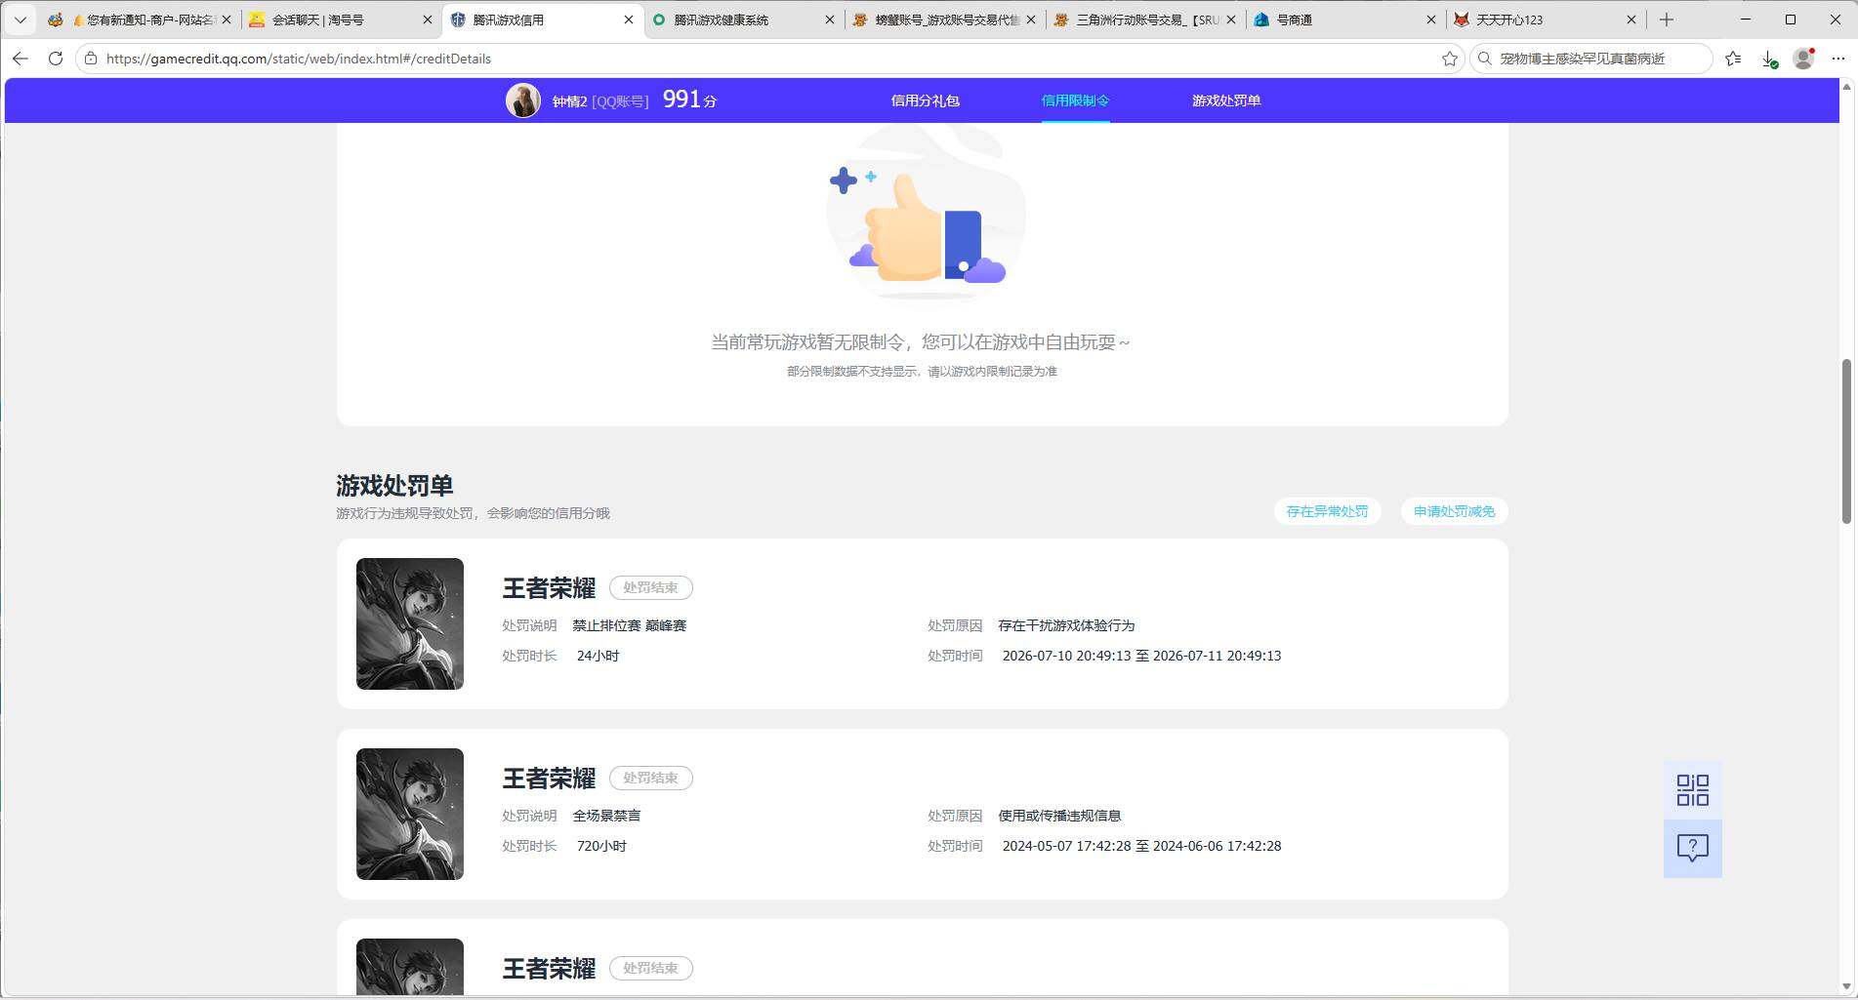The height and width of the screenshot is (1000, 1858).
Task: Click 申请处罚减免 button
Action: [x=1454, y=511]
